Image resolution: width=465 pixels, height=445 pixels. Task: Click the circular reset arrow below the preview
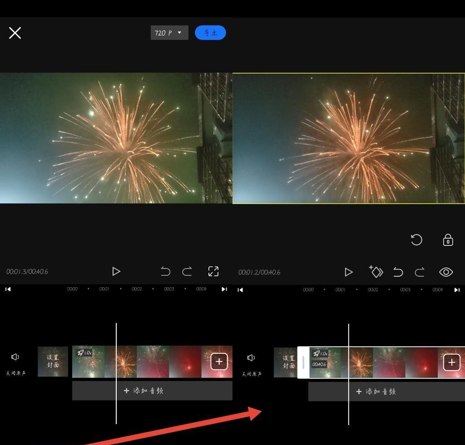[x=416, y=240]
